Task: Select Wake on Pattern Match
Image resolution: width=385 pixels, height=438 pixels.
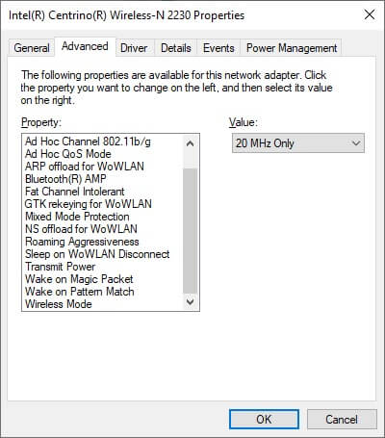Action: (80, 292)
